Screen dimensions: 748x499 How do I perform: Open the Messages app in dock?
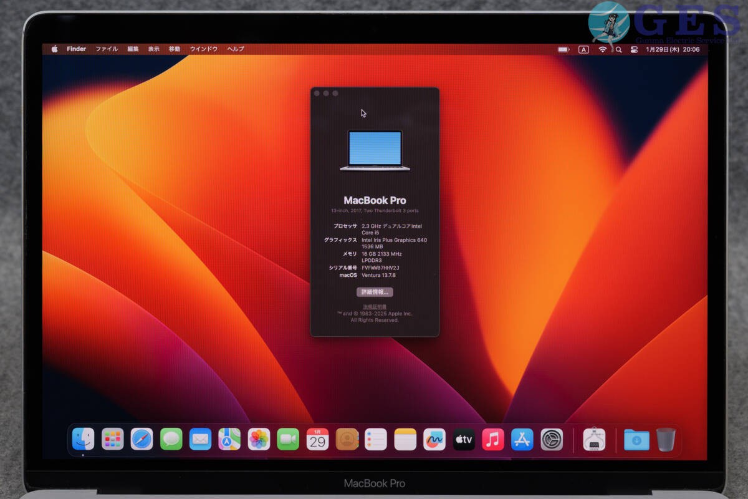171,439
